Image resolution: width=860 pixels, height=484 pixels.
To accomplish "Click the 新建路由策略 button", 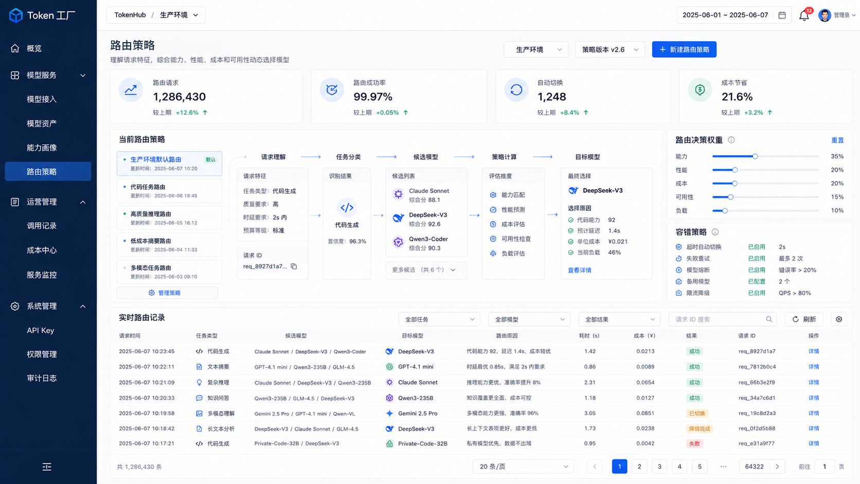I will 684,49.
